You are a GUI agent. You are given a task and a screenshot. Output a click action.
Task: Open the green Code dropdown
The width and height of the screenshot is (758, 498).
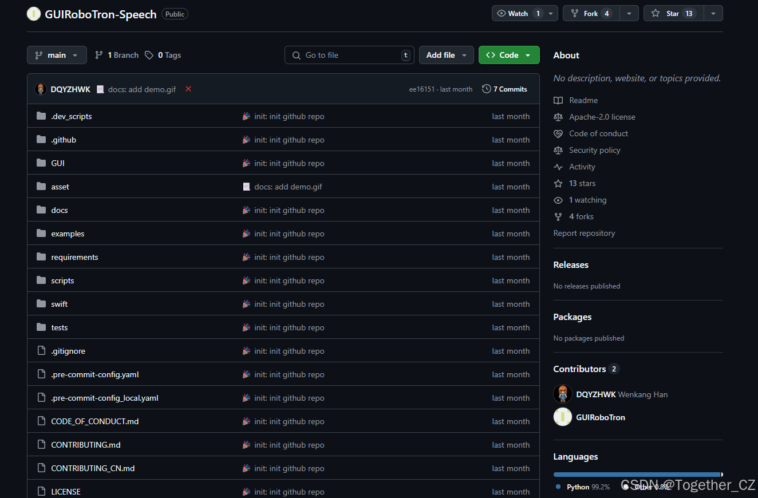[x=508, y=55]
